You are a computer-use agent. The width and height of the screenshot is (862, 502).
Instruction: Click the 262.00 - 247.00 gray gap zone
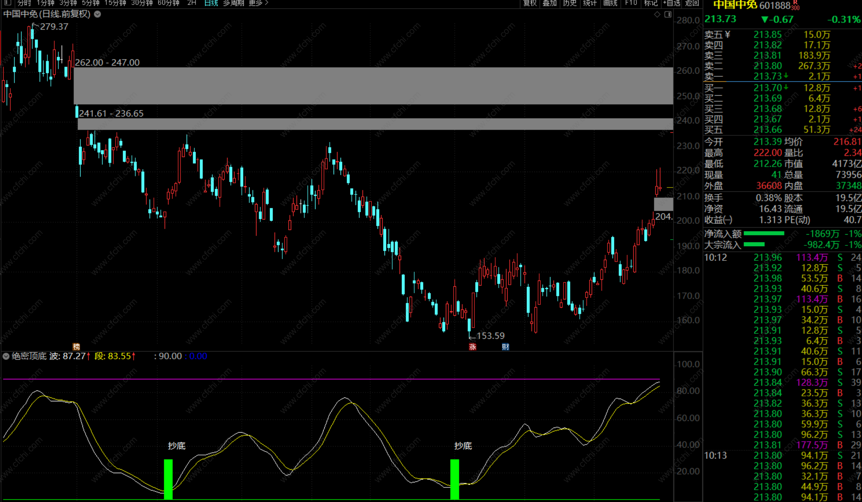click(373, 86)
